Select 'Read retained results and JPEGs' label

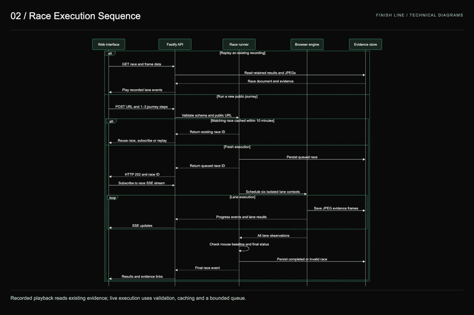coord(270,73)
